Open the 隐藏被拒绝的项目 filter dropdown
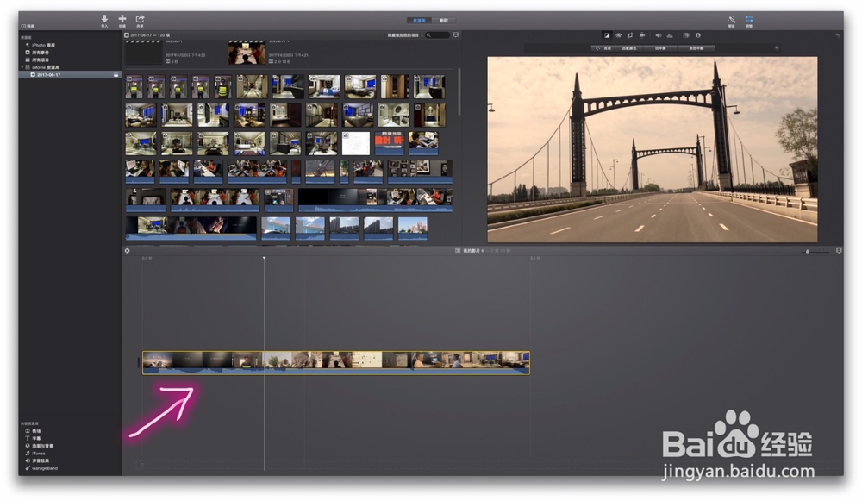The width and height of the screenshot is (862, 501). (405, 35)
